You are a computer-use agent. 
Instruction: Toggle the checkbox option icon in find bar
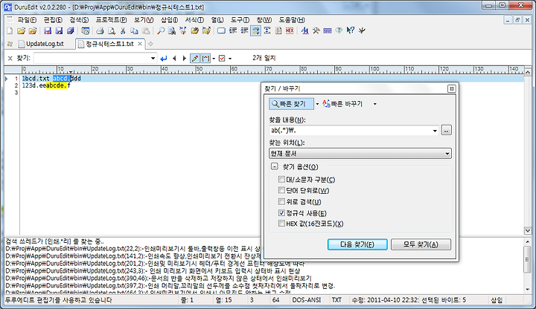222,59
